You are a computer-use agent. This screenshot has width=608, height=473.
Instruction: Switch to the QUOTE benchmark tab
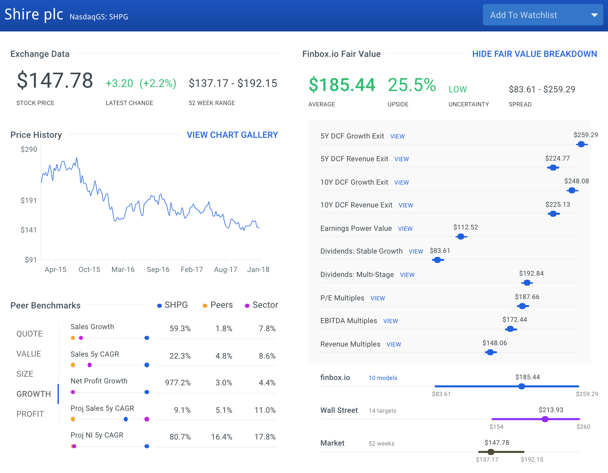click(29, 334)
